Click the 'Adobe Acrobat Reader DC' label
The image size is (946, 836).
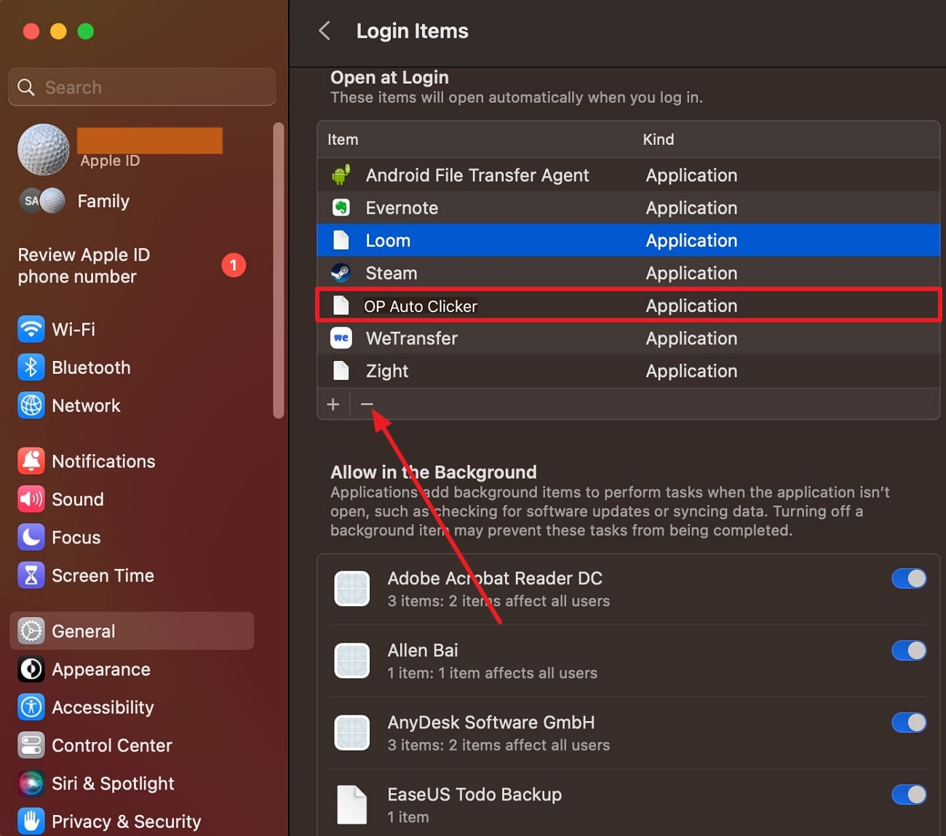pyautogui.click(x=495, y=578)
